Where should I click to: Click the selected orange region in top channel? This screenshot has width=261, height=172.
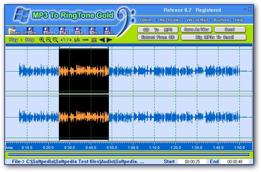(84, 71)
